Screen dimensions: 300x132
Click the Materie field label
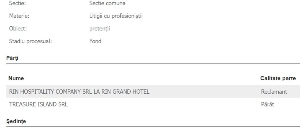(x=19, y=16)
